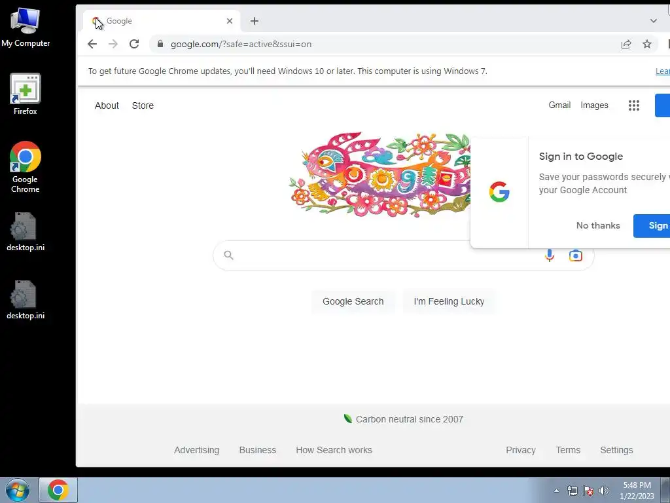This screenshot has height=503, width=670.
Task: Open search by image camera icon
Action: (576, 255)
